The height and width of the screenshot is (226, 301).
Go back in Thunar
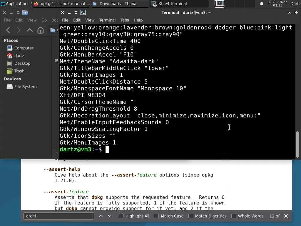(x=8, y=30)
